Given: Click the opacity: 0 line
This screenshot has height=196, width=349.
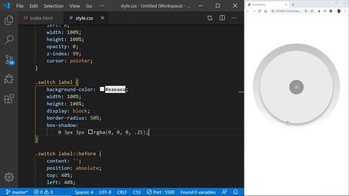Looking at the screenshot, I should click(62, 47).
